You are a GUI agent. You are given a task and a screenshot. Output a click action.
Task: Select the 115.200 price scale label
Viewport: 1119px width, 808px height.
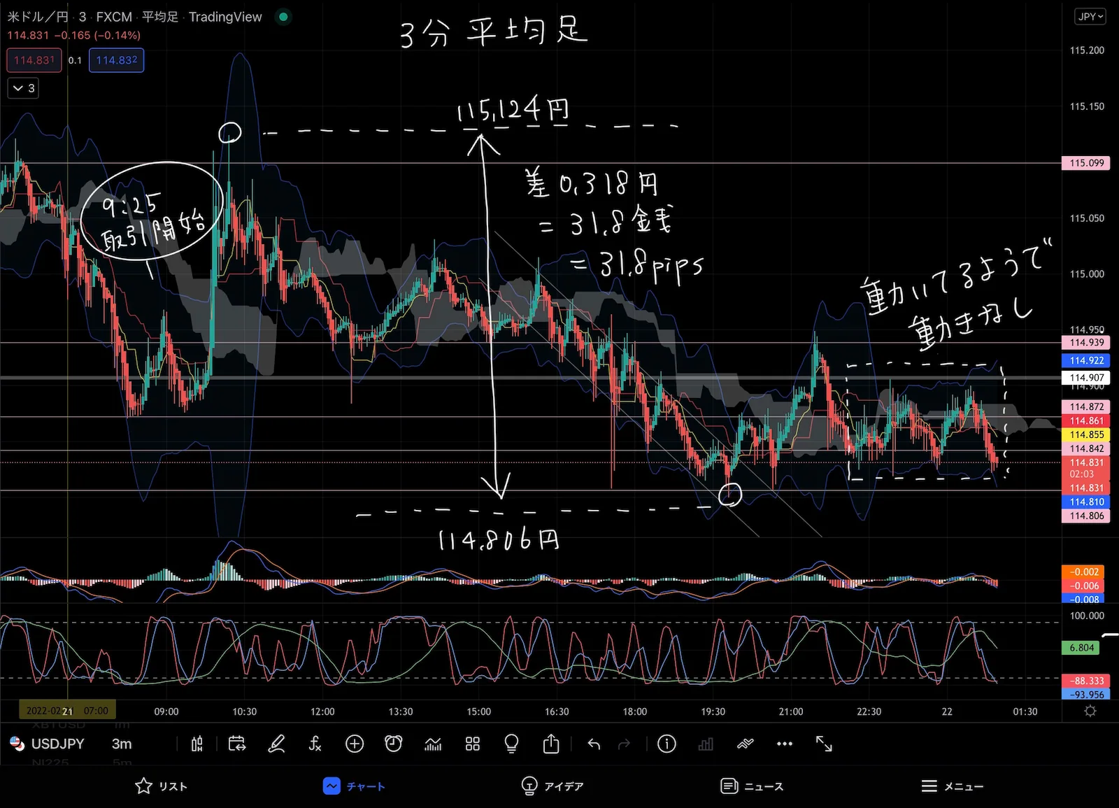point(1087,50)
